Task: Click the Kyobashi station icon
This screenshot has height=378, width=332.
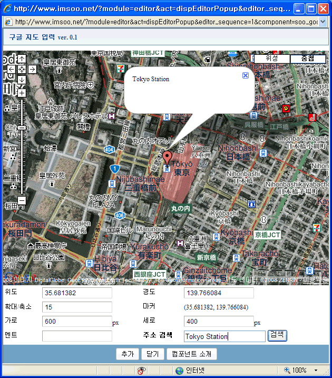Action: coord(217,237)
